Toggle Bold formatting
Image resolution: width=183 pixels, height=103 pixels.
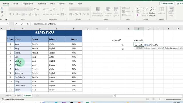coord(10,14)
